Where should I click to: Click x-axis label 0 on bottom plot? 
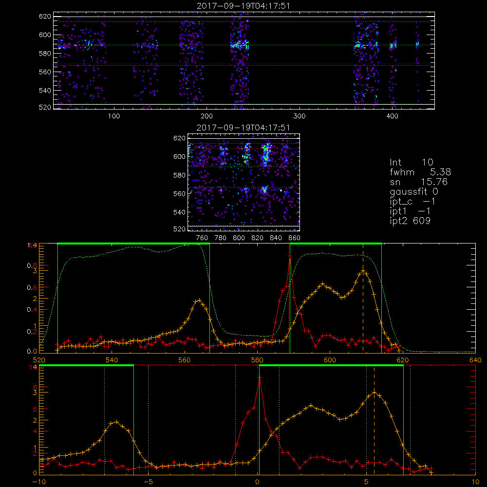[258, 482]
